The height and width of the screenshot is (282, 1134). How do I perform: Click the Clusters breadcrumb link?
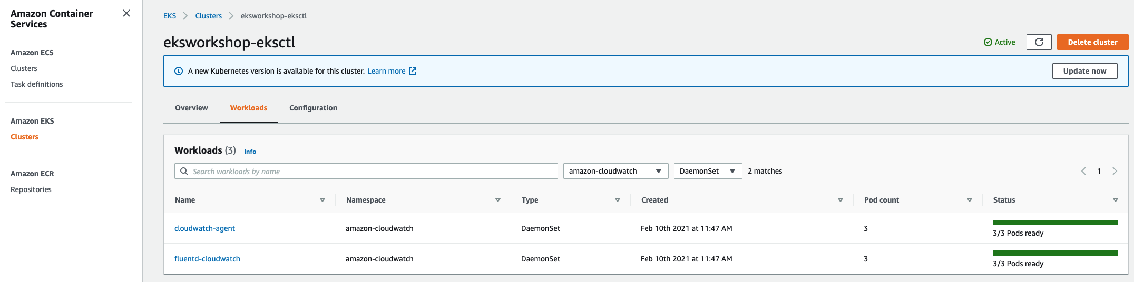(x=209, y=16)
